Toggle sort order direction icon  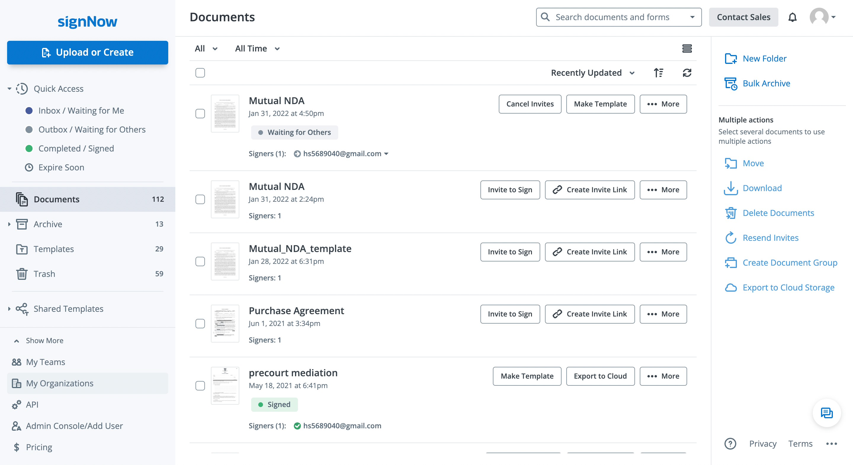click(658, 73)
